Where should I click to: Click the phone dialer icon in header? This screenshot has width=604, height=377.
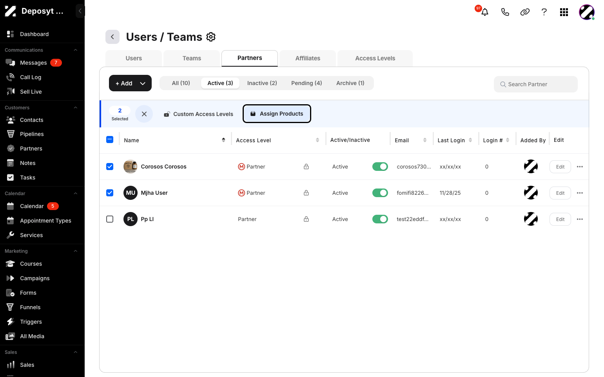(x=505, y=12)
